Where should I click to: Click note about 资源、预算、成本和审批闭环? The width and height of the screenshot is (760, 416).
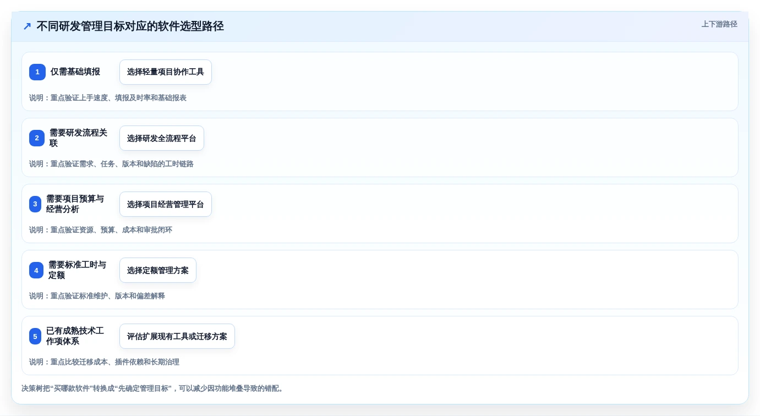pyautogui.click(x=101, y=230)
